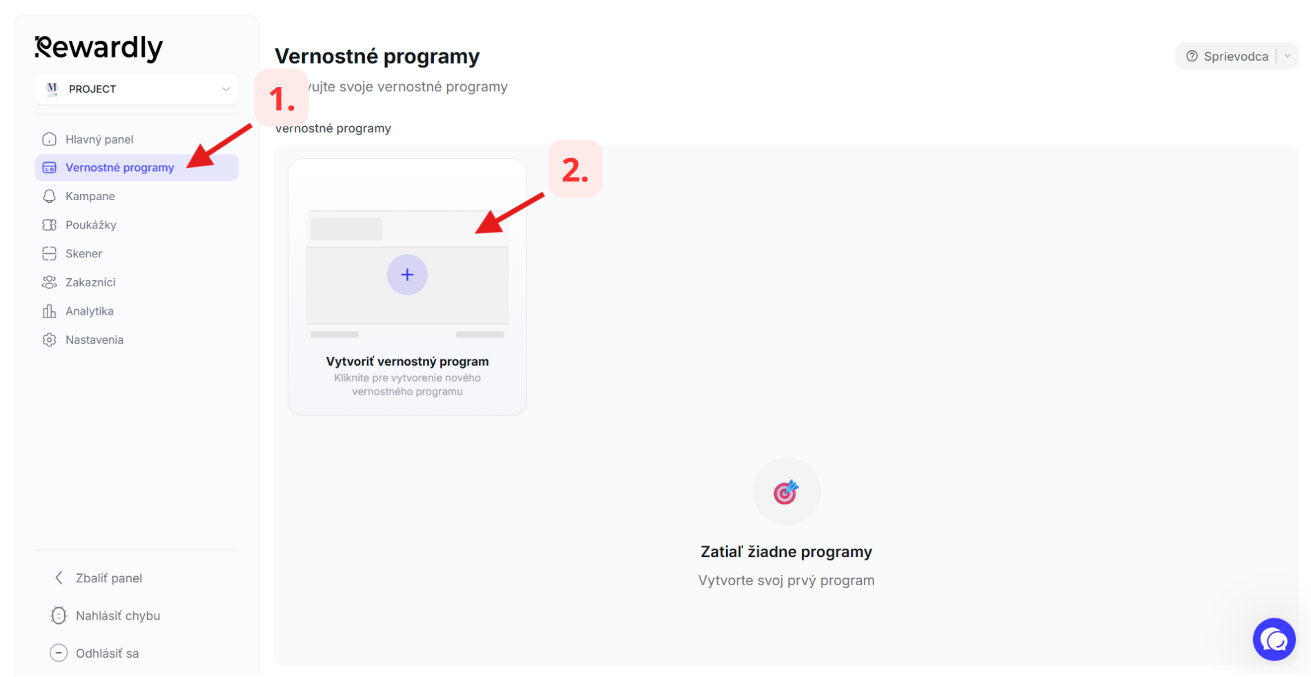Click the Hlavný panel home icon

point(49,139)
